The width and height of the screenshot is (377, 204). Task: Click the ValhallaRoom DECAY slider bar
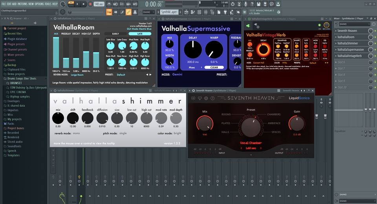(x=76, y=53)
